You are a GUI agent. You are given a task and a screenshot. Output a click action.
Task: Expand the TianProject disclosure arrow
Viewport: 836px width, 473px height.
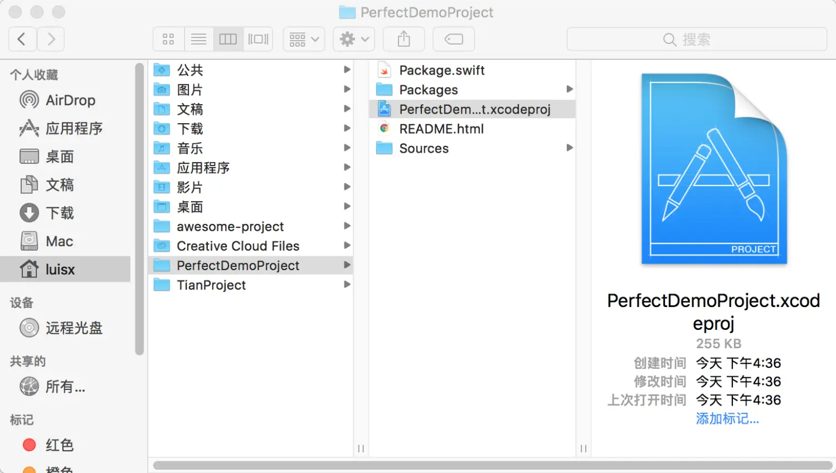pos(347,284)
